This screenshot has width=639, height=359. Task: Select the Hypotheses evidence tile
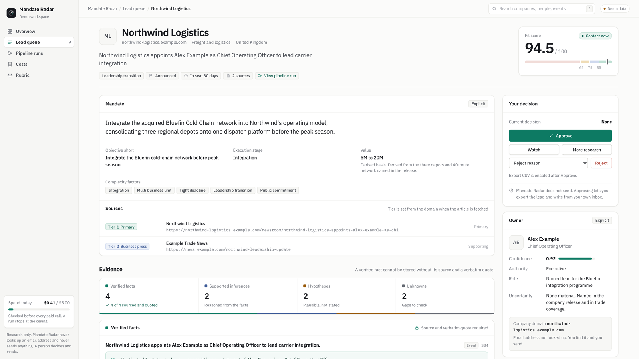coord(346,296)
